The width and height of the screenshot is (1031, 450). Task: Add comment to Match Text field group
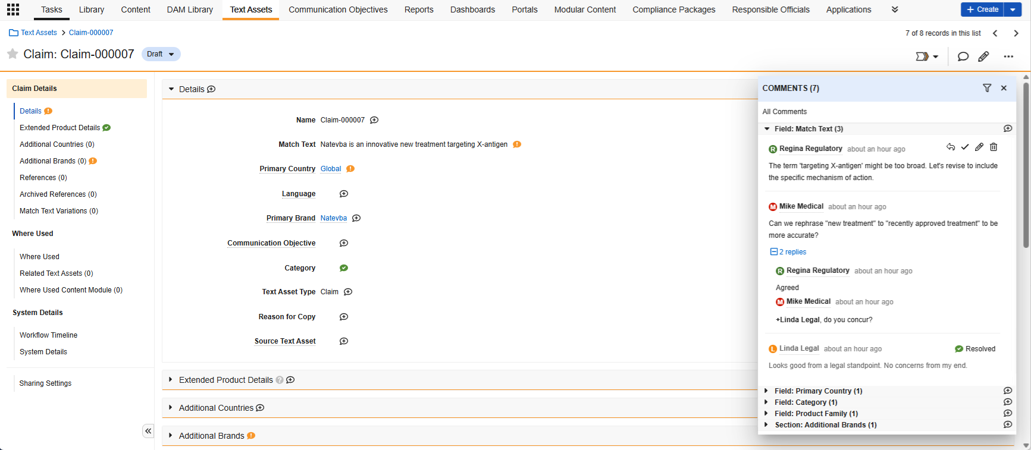1007,129
